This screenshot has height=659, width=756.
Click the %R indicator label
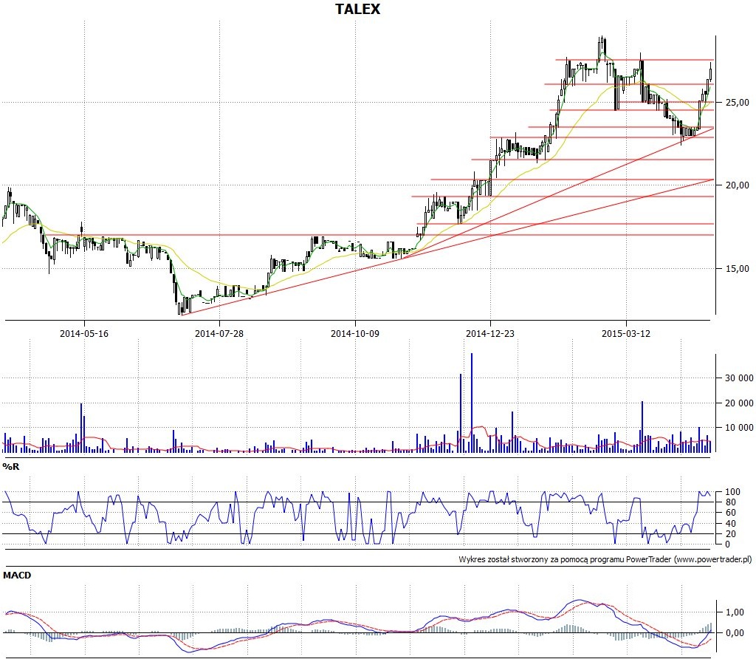pyautogui.click(x=11, y=466)
